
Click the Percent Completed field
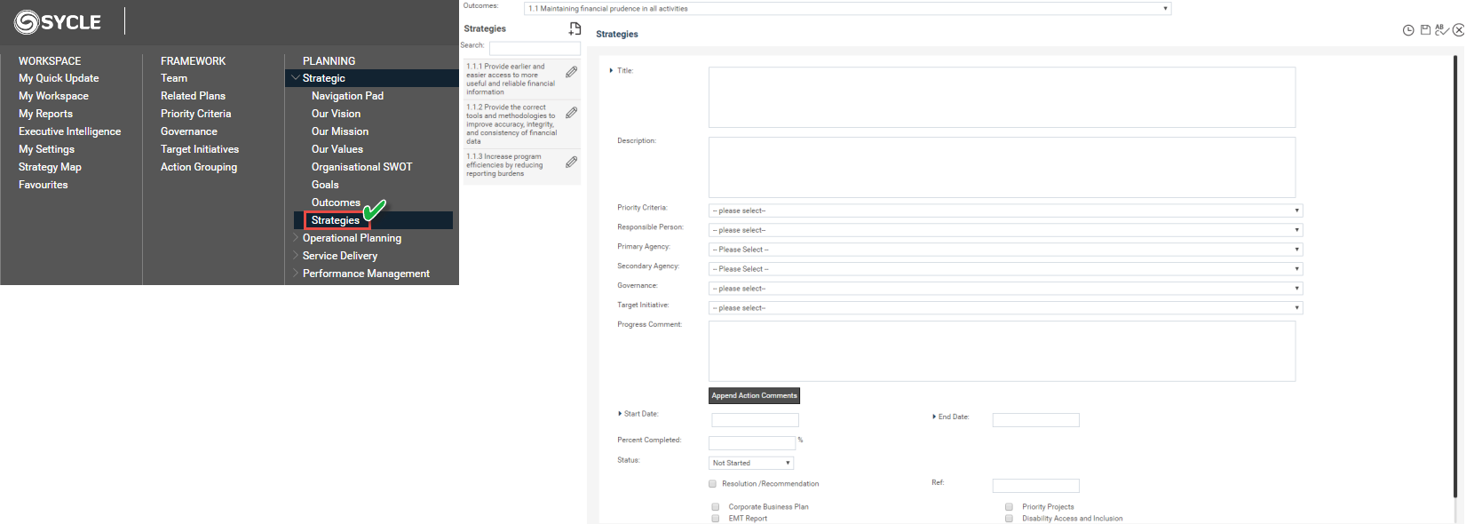click(x=752, y=442)
